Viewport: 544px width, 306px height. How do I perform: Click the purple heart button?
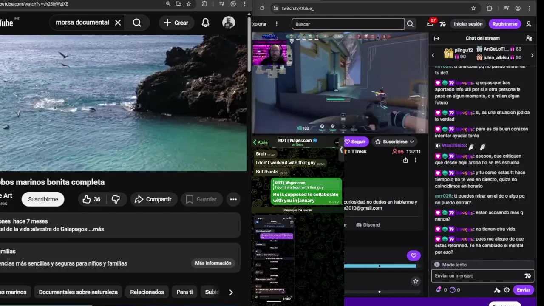(x=414, y=255)
